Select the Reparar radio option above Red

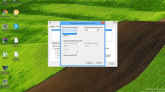55,55
